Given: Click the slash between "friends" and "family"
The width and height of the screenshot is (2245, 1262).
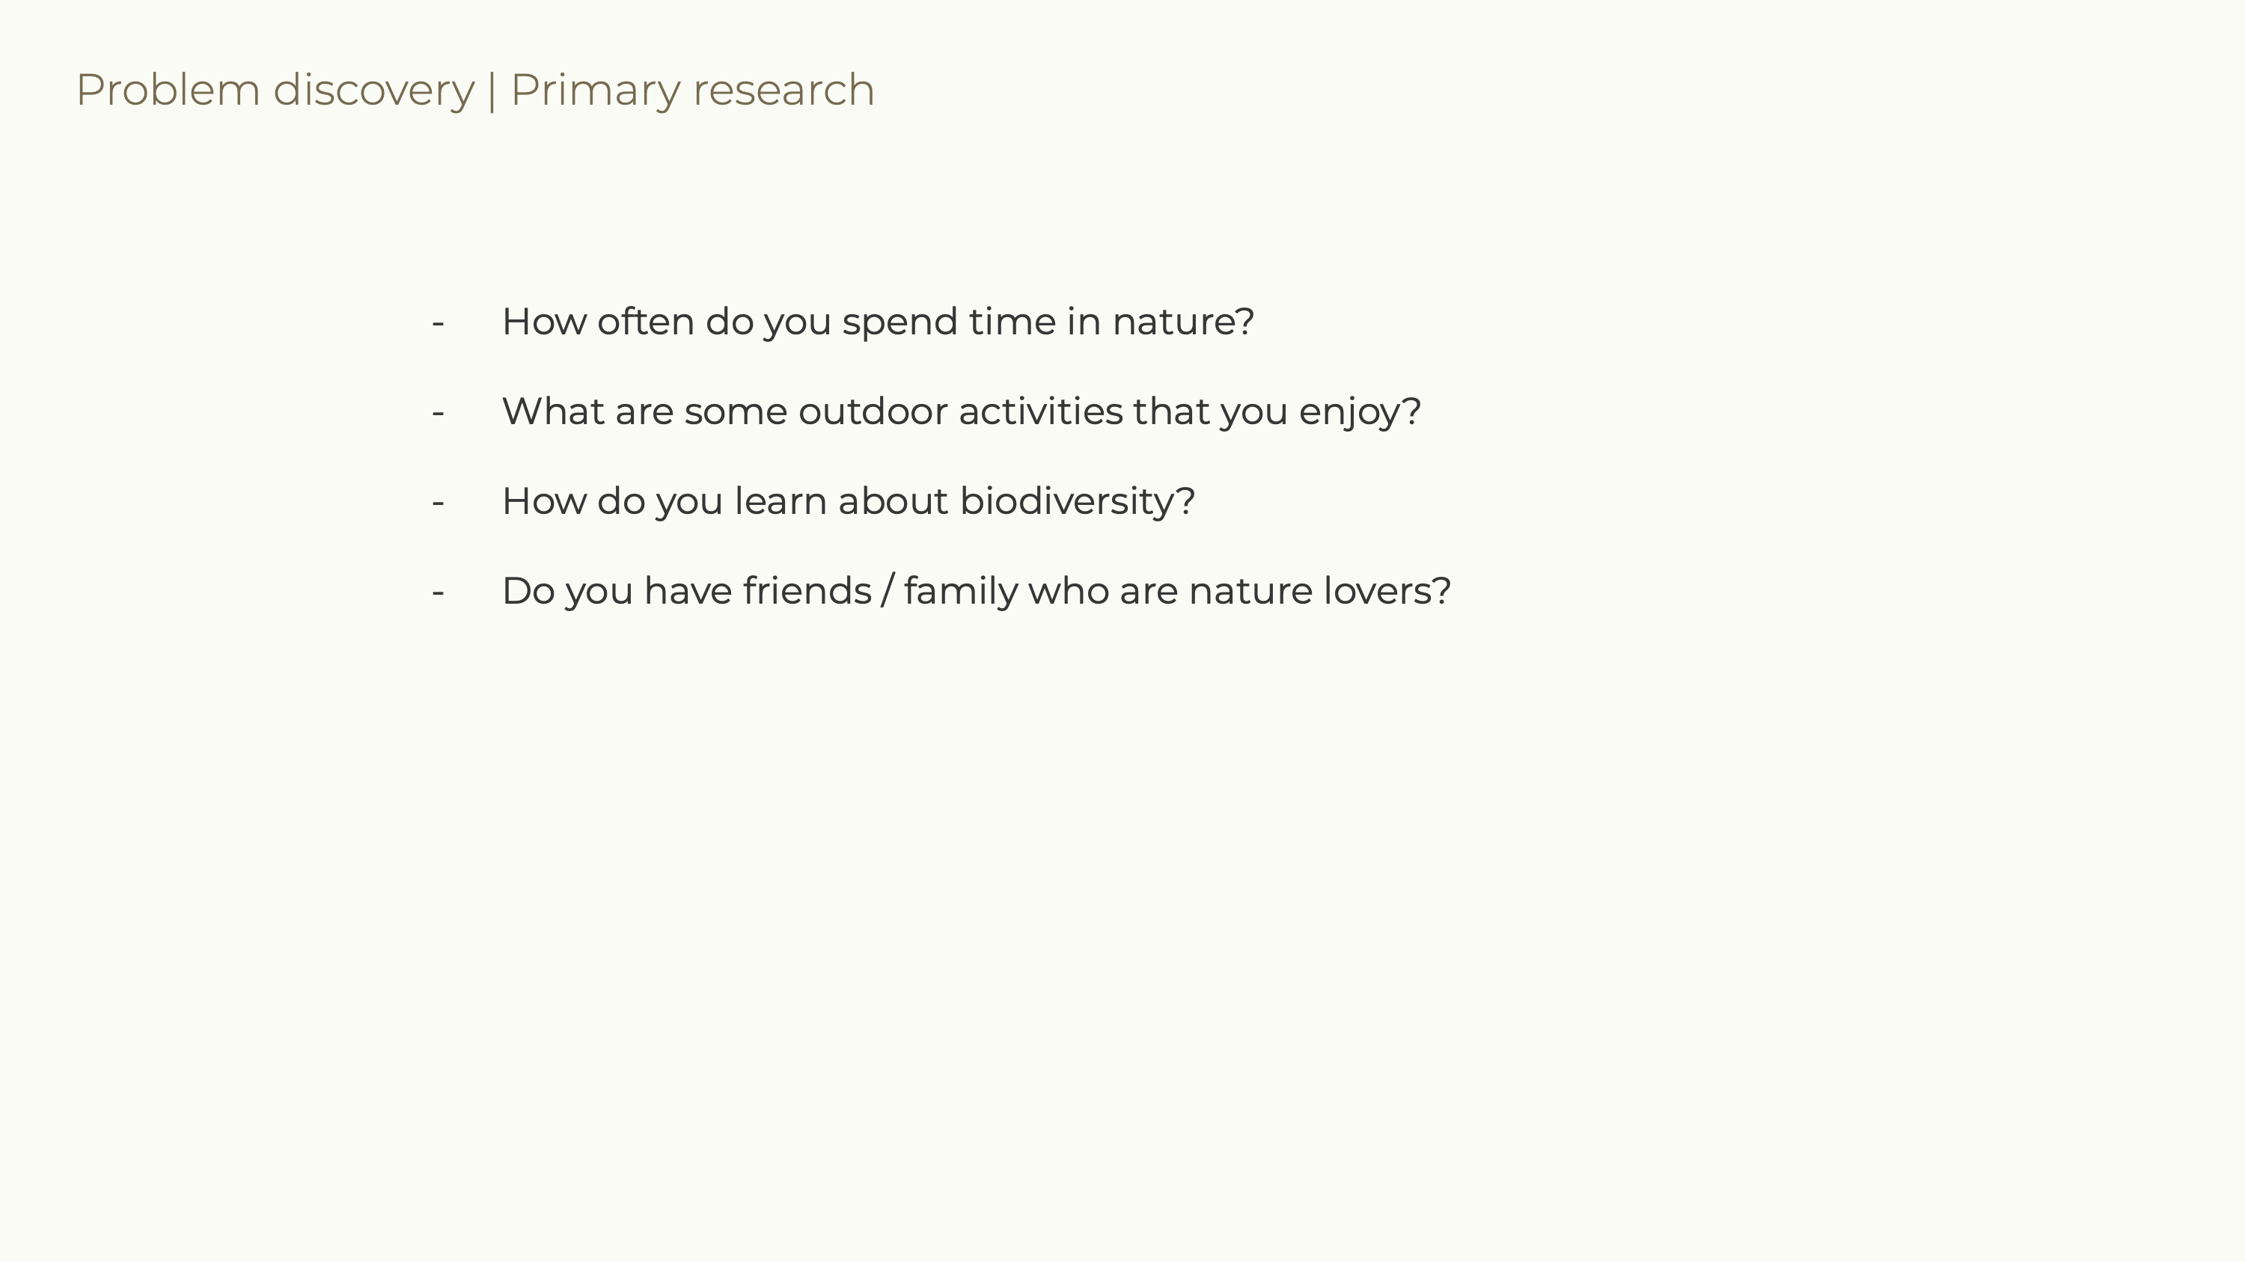Looking at the screenshot, I should [x=888, y=590].
